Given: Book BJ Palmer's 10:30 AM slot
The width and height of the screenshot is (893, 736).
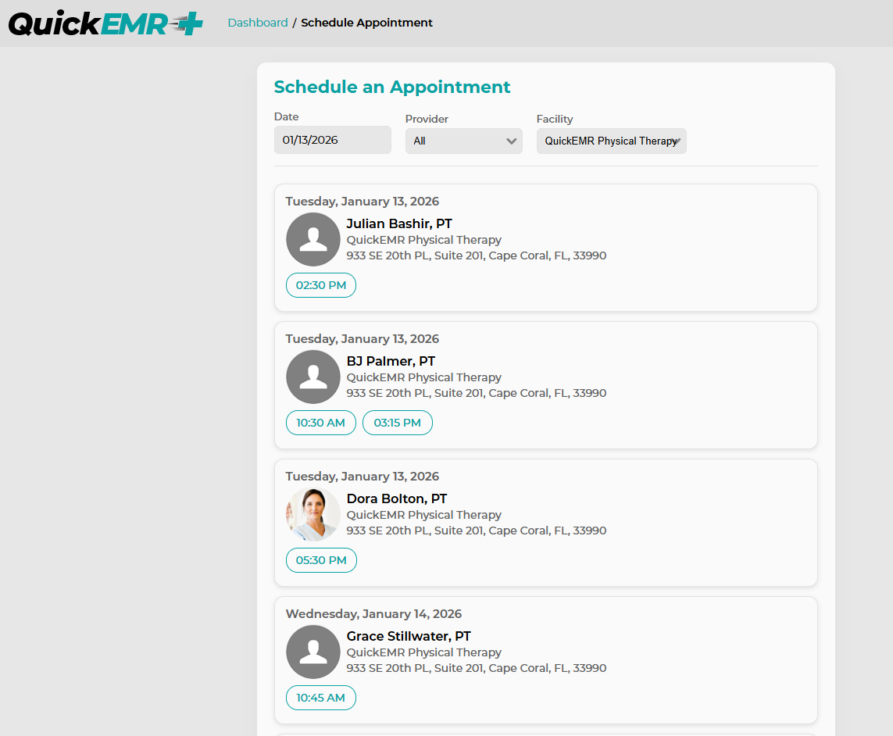Looking at the screenshot, I should coord(320,423).
